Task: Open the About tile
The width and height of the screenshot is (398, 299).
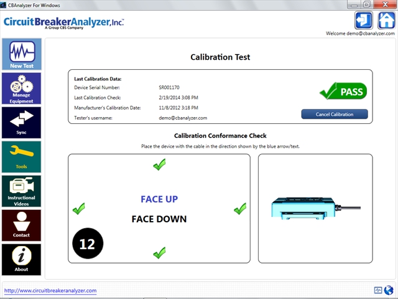Action: [22, 260]
